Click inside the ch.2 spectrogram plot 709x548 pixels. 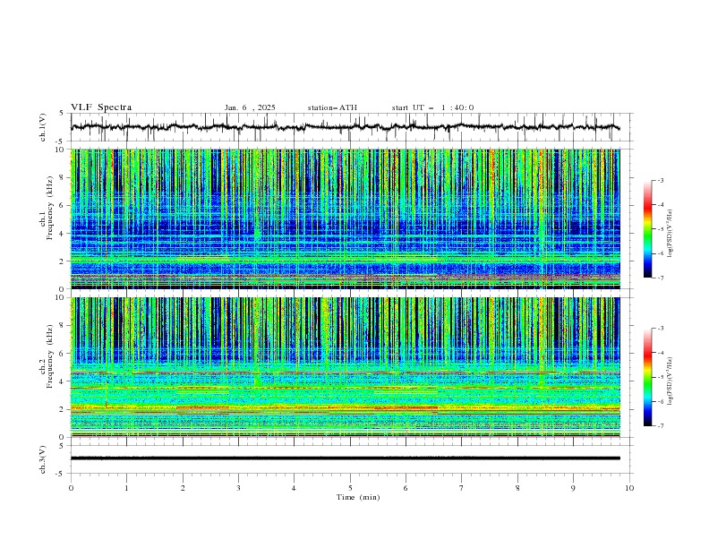coord(346,367)
